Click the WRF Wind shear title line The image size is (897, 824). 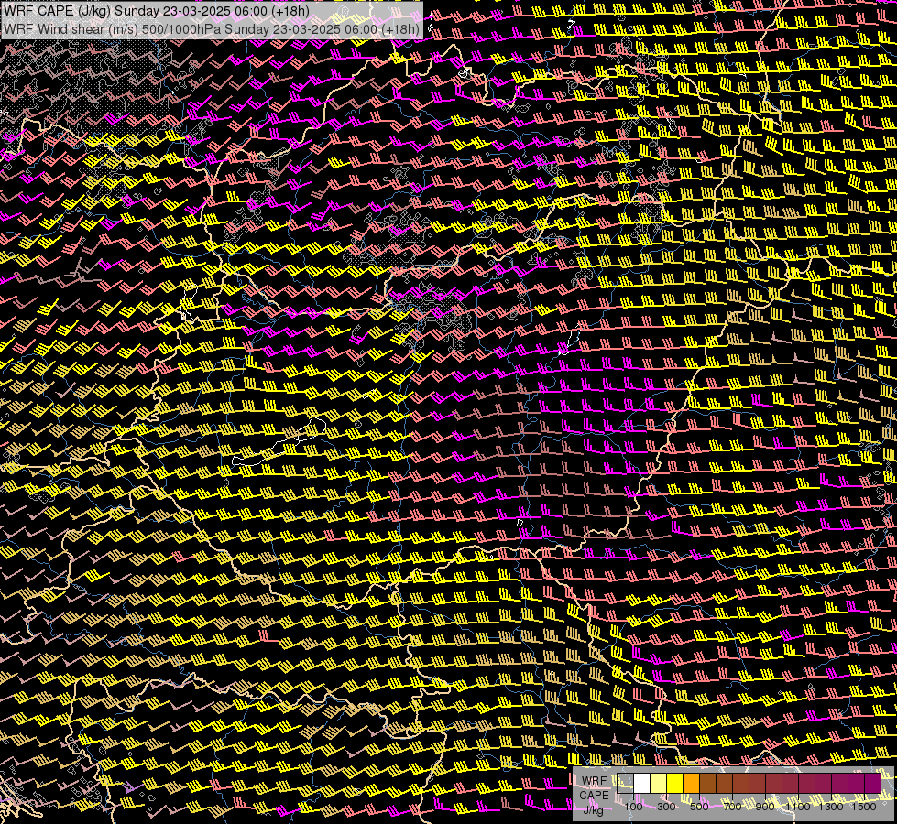coord(212,28)
